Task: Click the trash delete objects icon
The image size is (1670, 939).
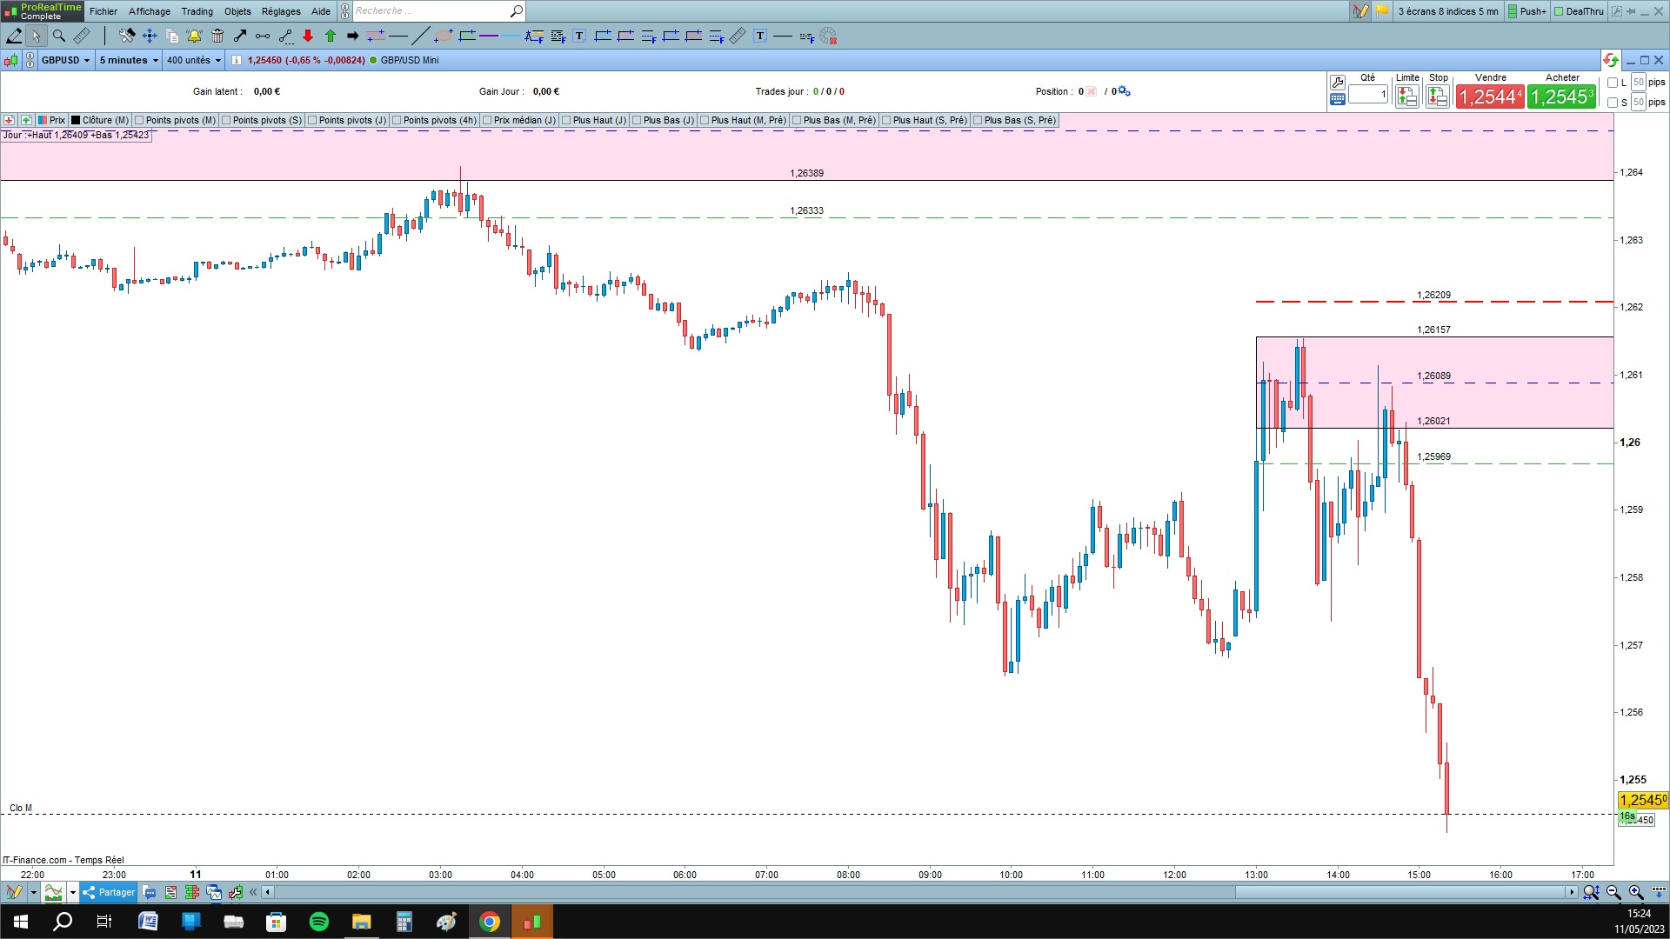Action: (217, 36)
